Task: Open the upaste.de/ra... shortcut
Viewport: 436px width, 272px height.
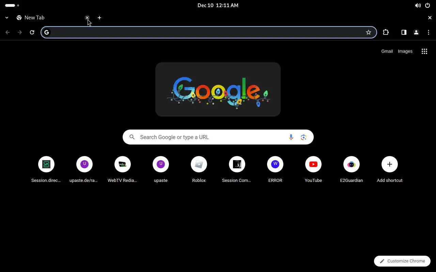Action: coord(84,170)
